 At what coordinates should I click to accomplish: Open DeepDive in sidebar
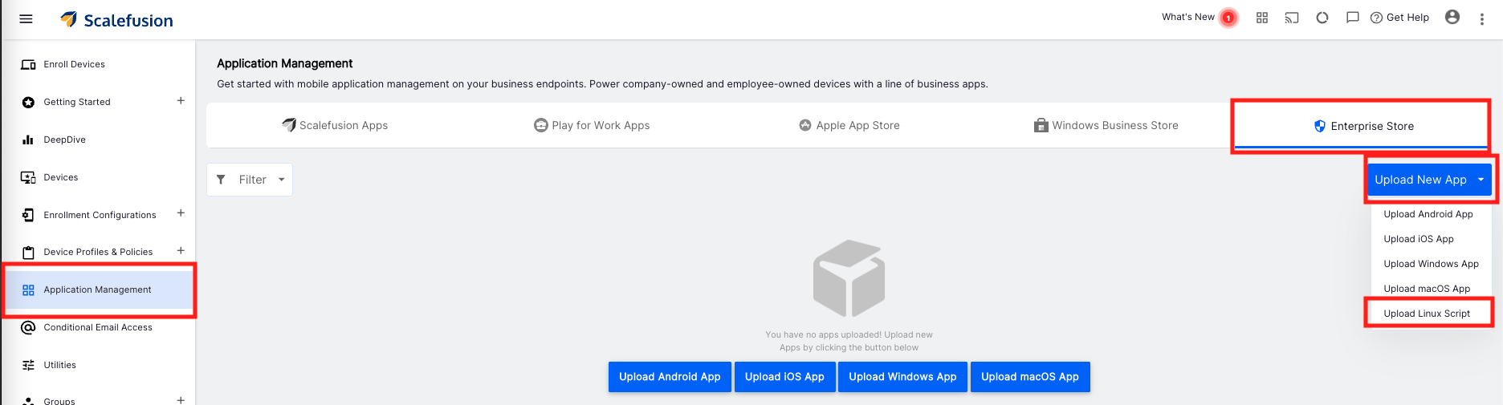point(64,140)
